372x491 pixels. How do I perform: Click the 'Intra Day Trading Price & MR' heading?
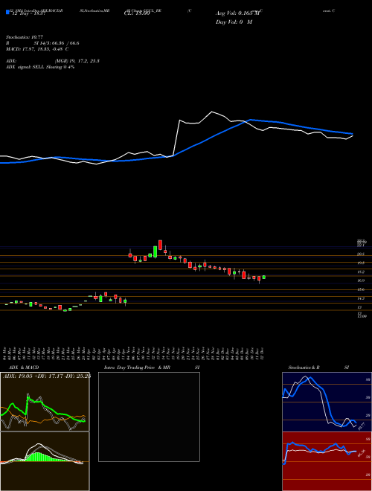137,368
